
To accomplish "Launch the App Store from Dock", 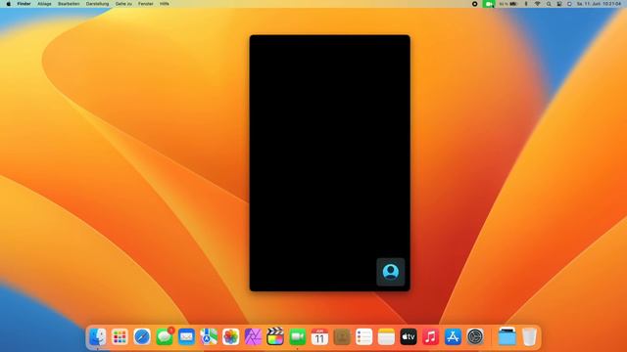I will click(x=453, y=337).
